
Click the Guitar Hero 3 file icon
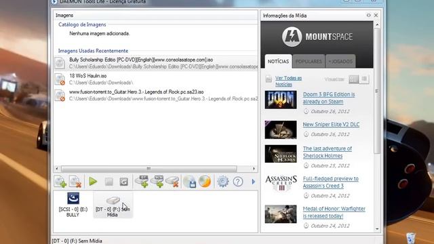(x=60, y=95)
